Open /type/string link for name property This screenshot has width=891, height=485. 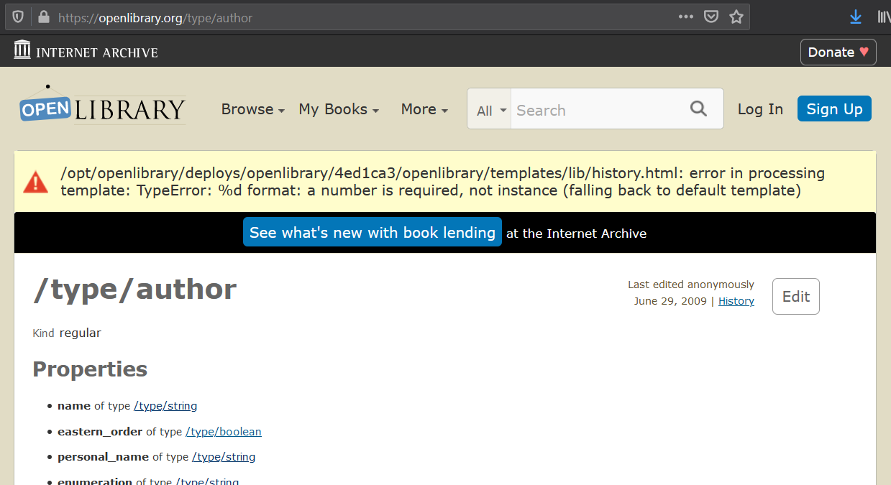(x=165, y=406)
